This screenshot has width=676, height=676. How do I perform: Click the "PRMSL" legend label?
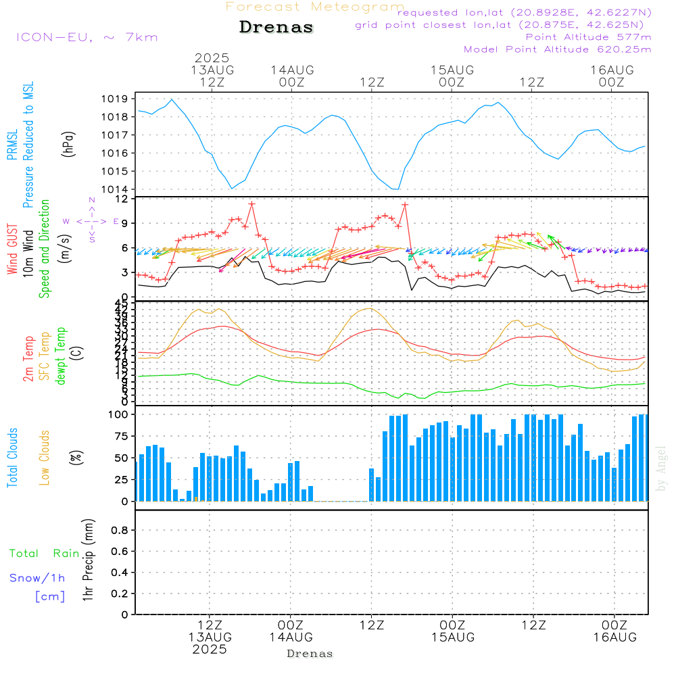12,145
